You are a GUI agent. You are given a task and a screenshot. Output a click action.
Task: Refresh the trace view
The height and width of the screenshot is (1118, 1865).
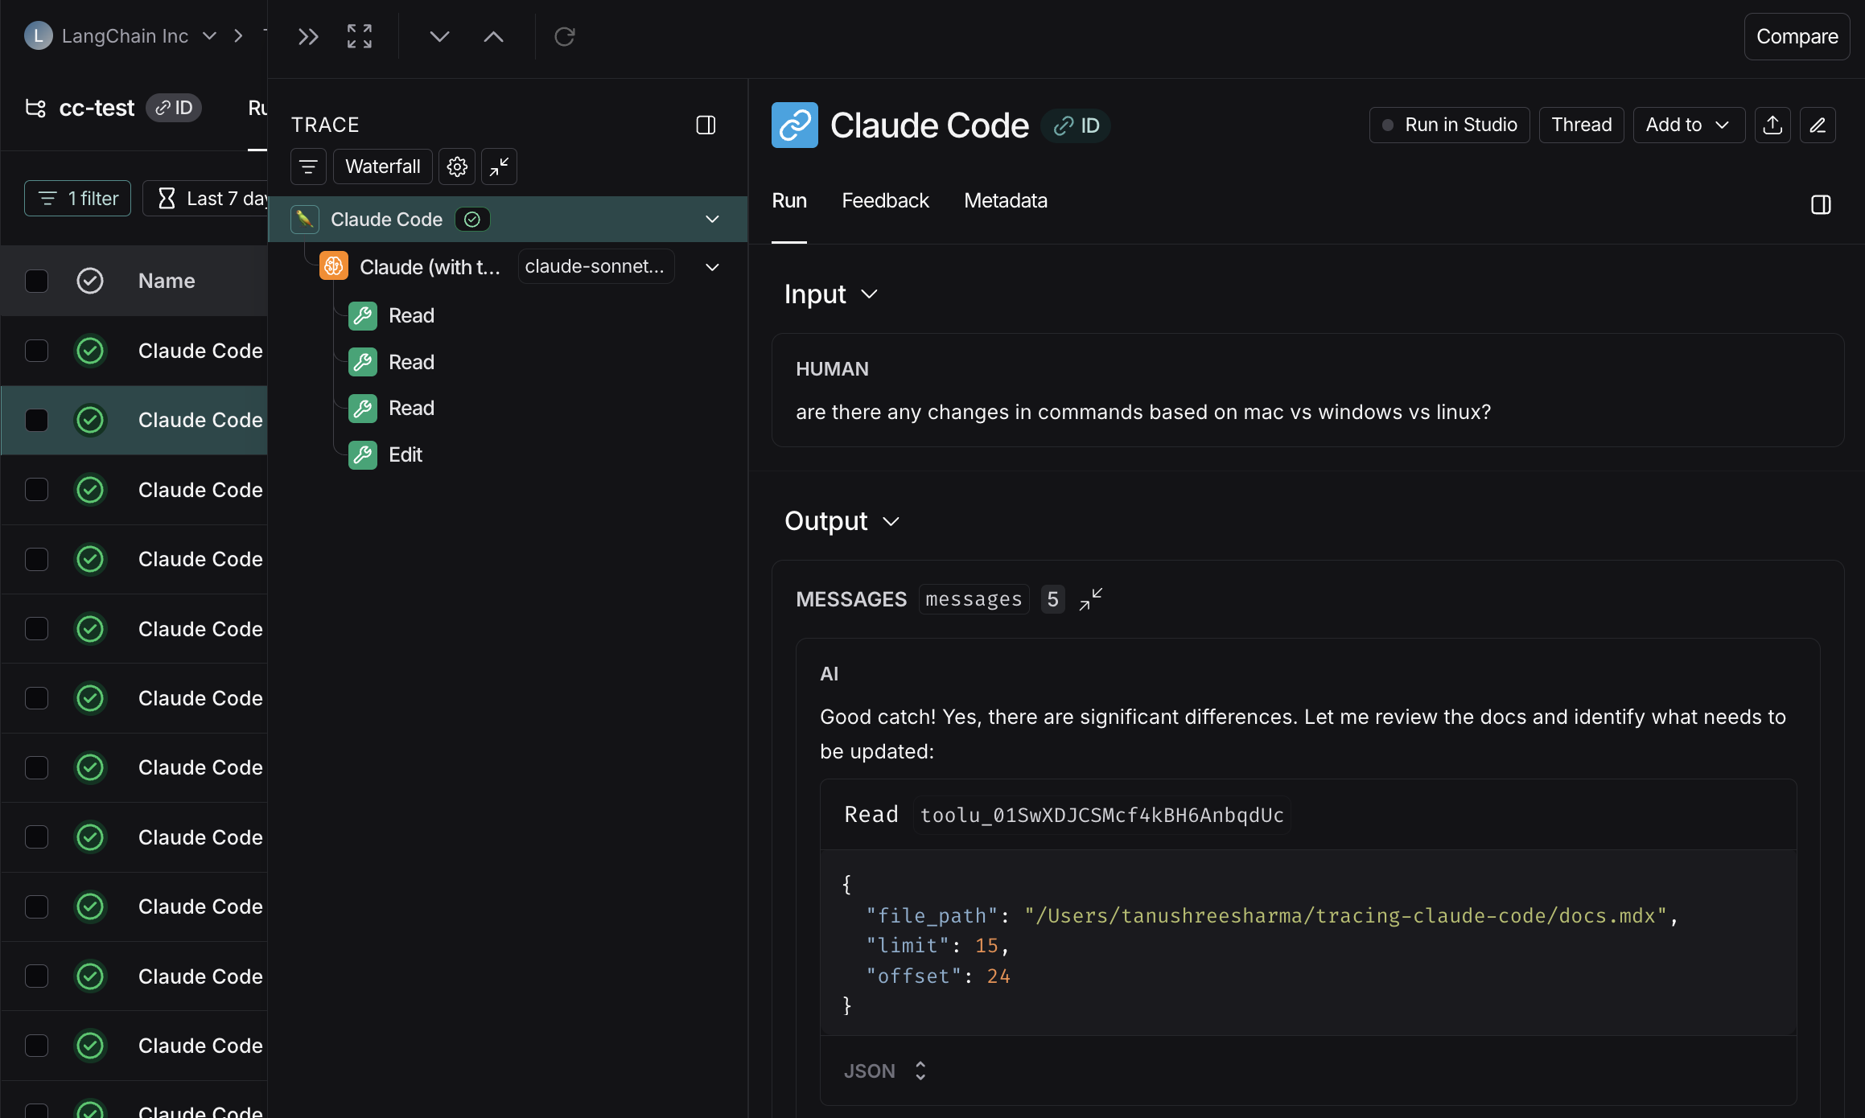565,36
